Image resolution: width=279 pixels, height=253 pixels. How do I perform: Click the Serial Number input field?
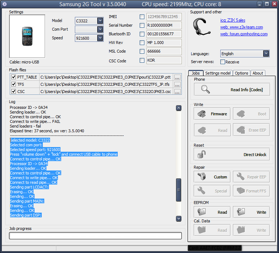164,25
